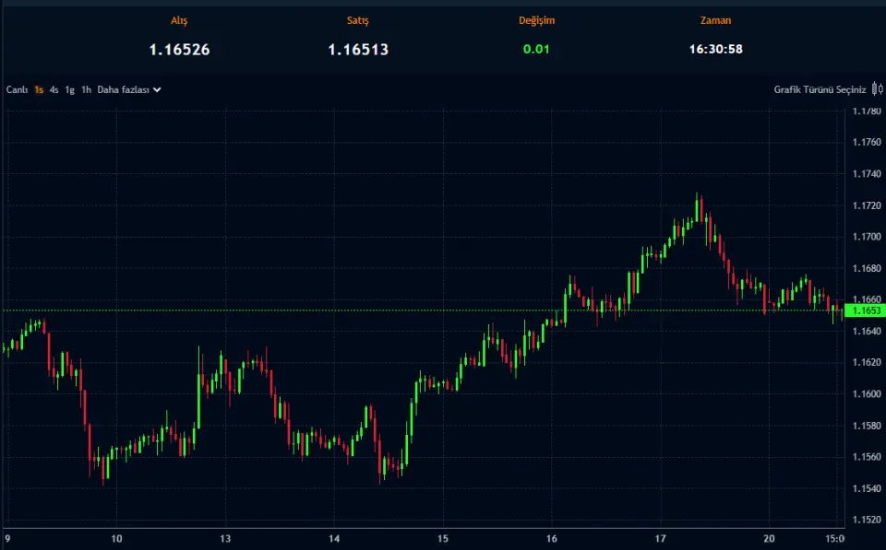Select the 1h timeframe option
Viewport: 886px width, 550px height.
point(86,89)
